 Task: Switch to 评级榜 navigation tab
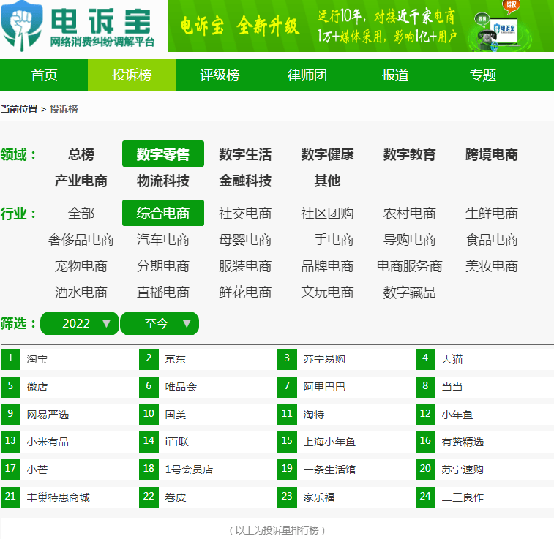pos(220,75)
